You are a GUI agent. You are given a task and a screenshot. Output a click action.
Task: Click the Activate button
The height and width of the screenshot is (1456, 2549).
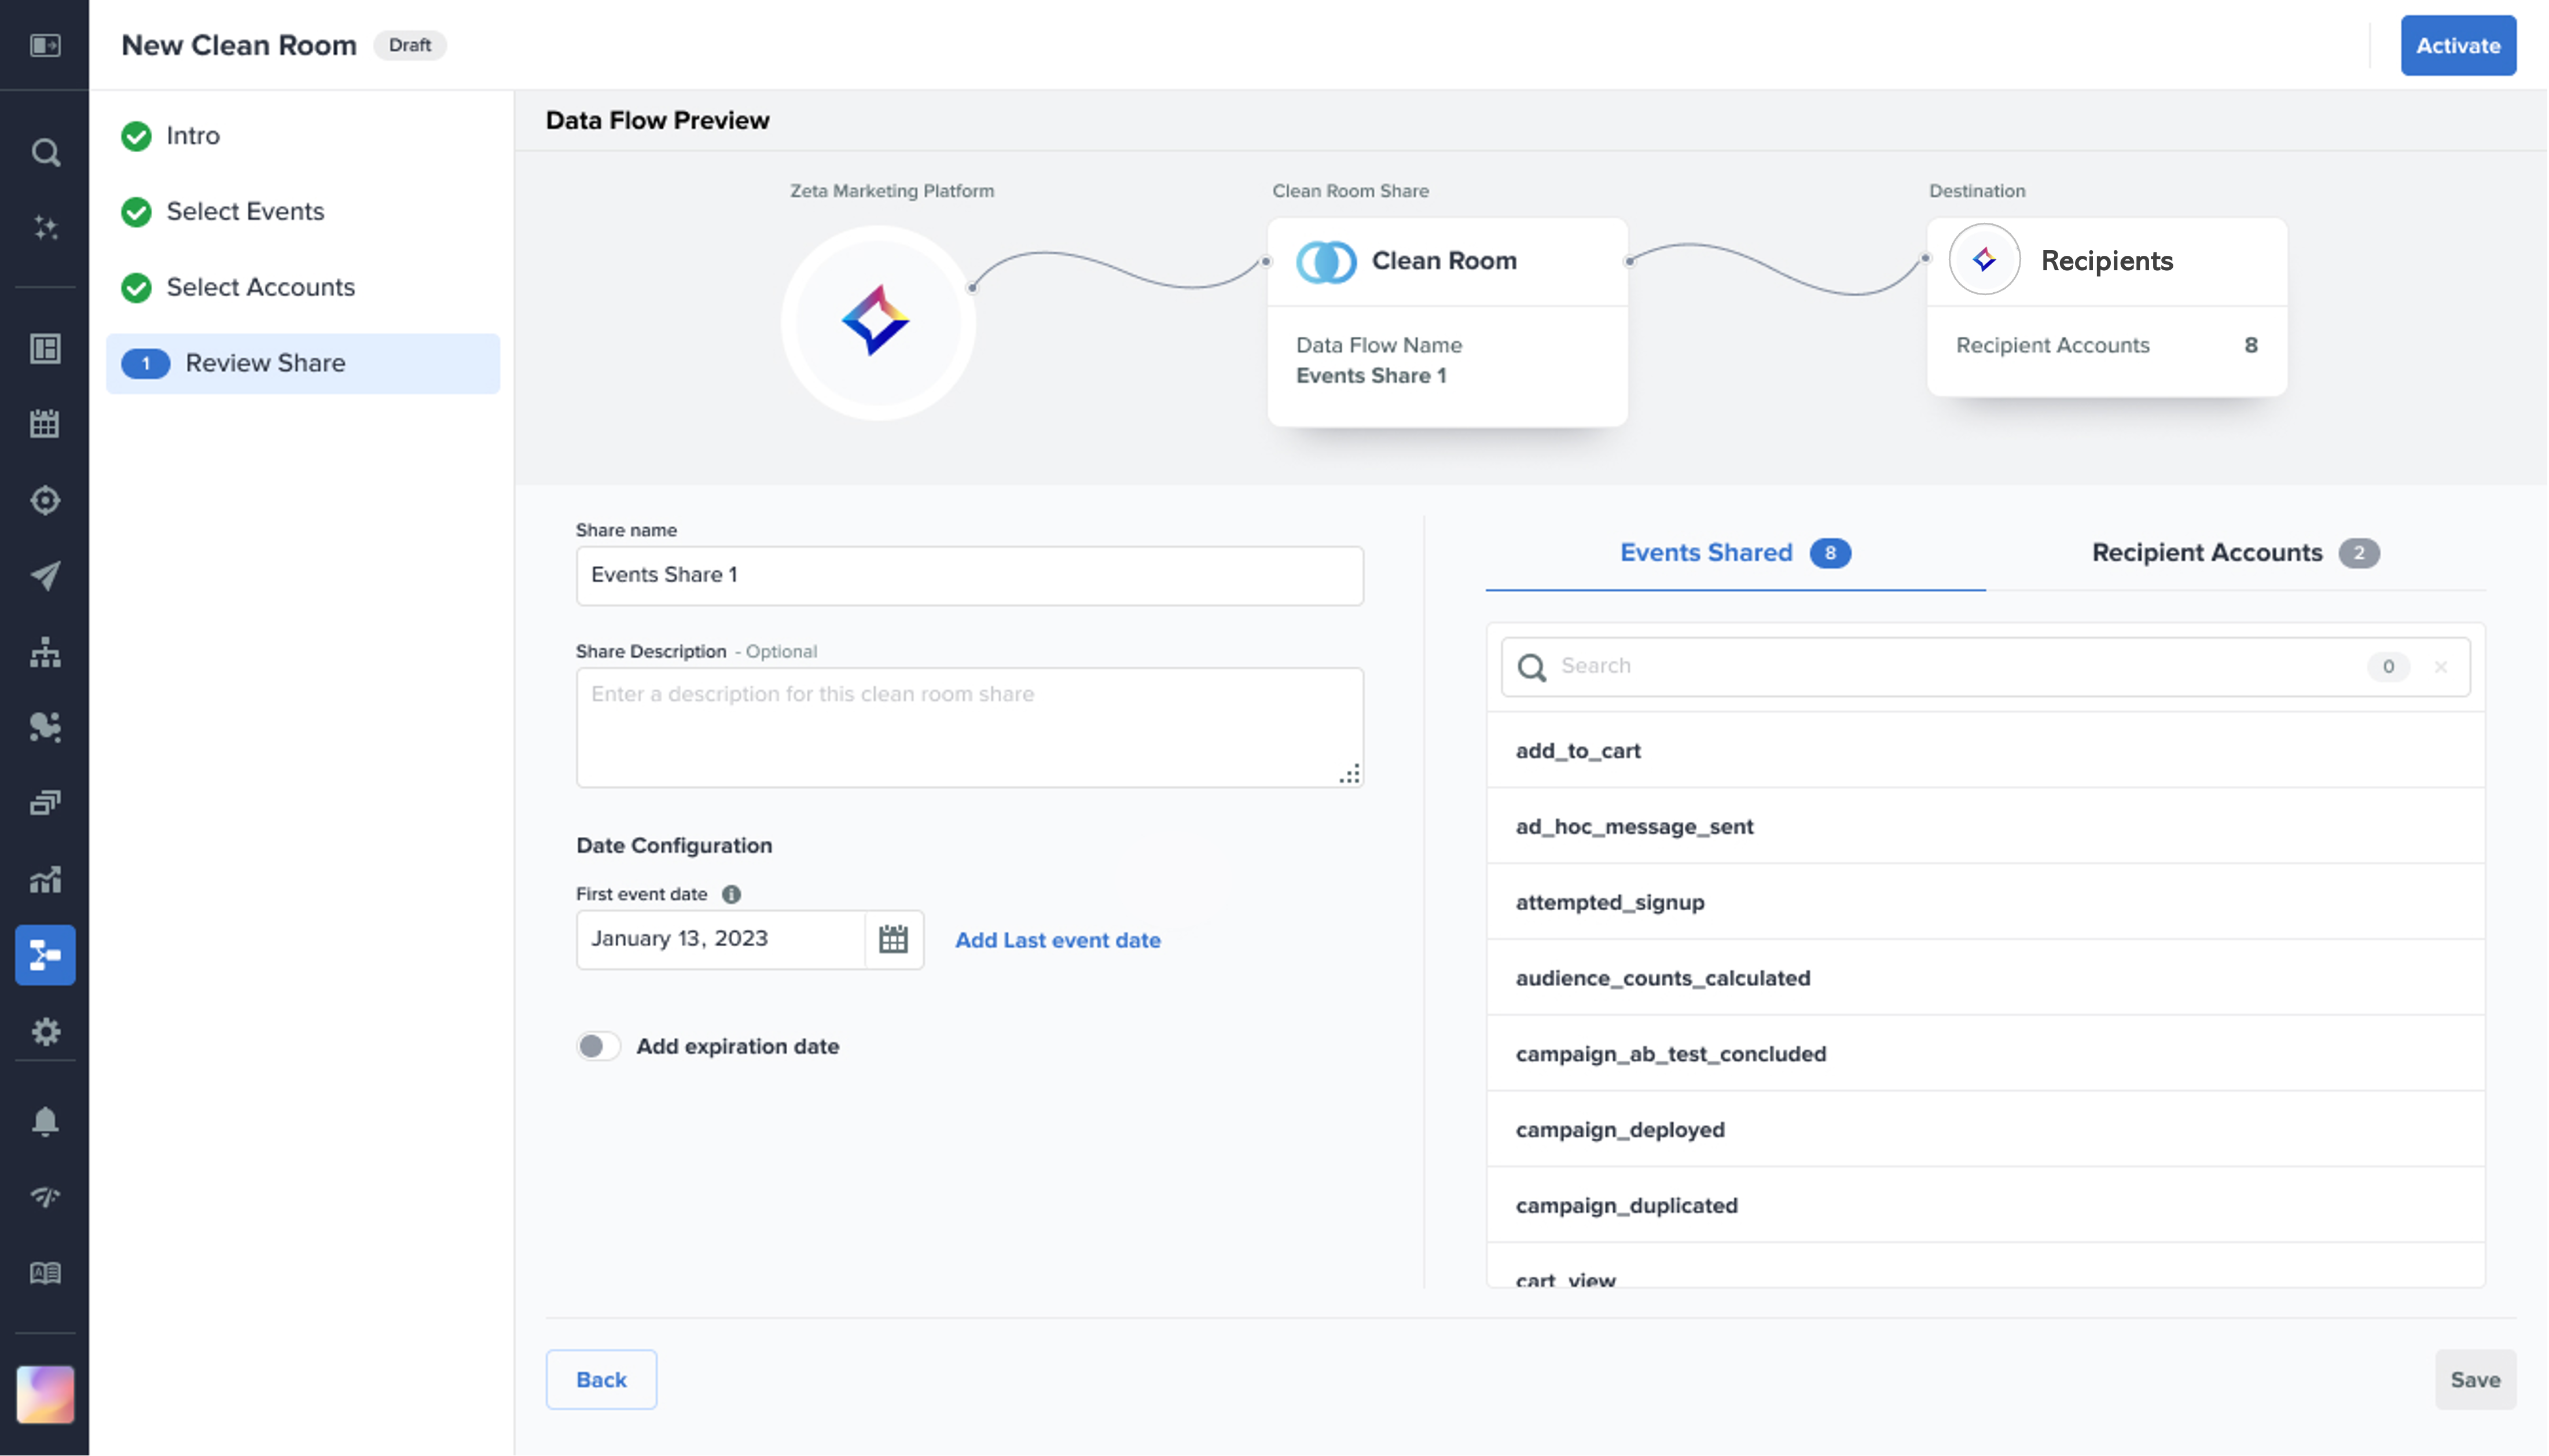point(2457,45)
